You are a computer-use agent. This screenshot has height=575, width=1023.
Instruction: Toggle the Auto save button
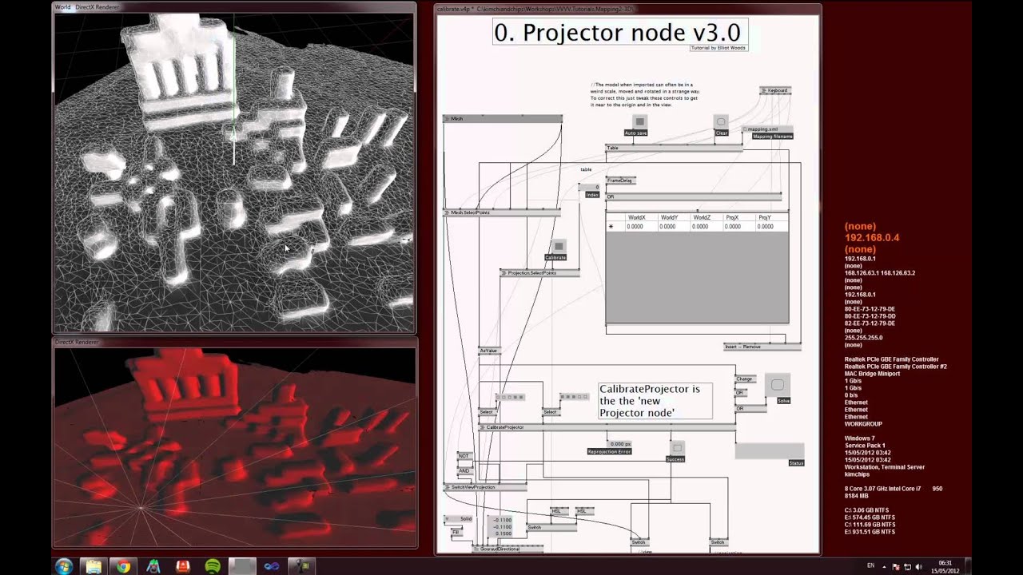[x=639, y=122]
